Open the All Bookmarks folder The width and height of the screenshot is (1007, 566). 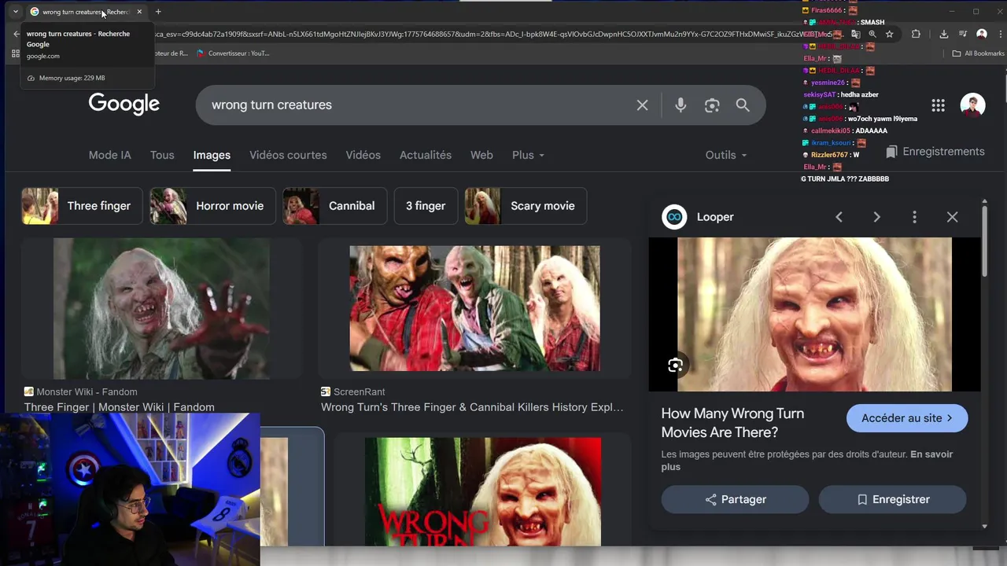978,53
